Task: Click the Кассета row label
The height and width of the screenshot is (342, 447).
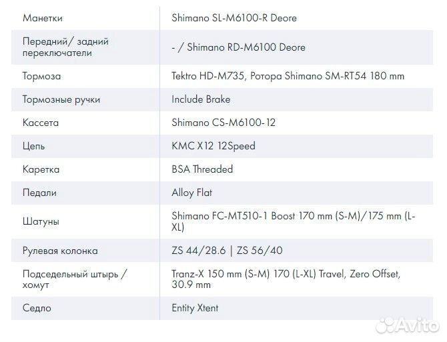Action: point(41,123)
